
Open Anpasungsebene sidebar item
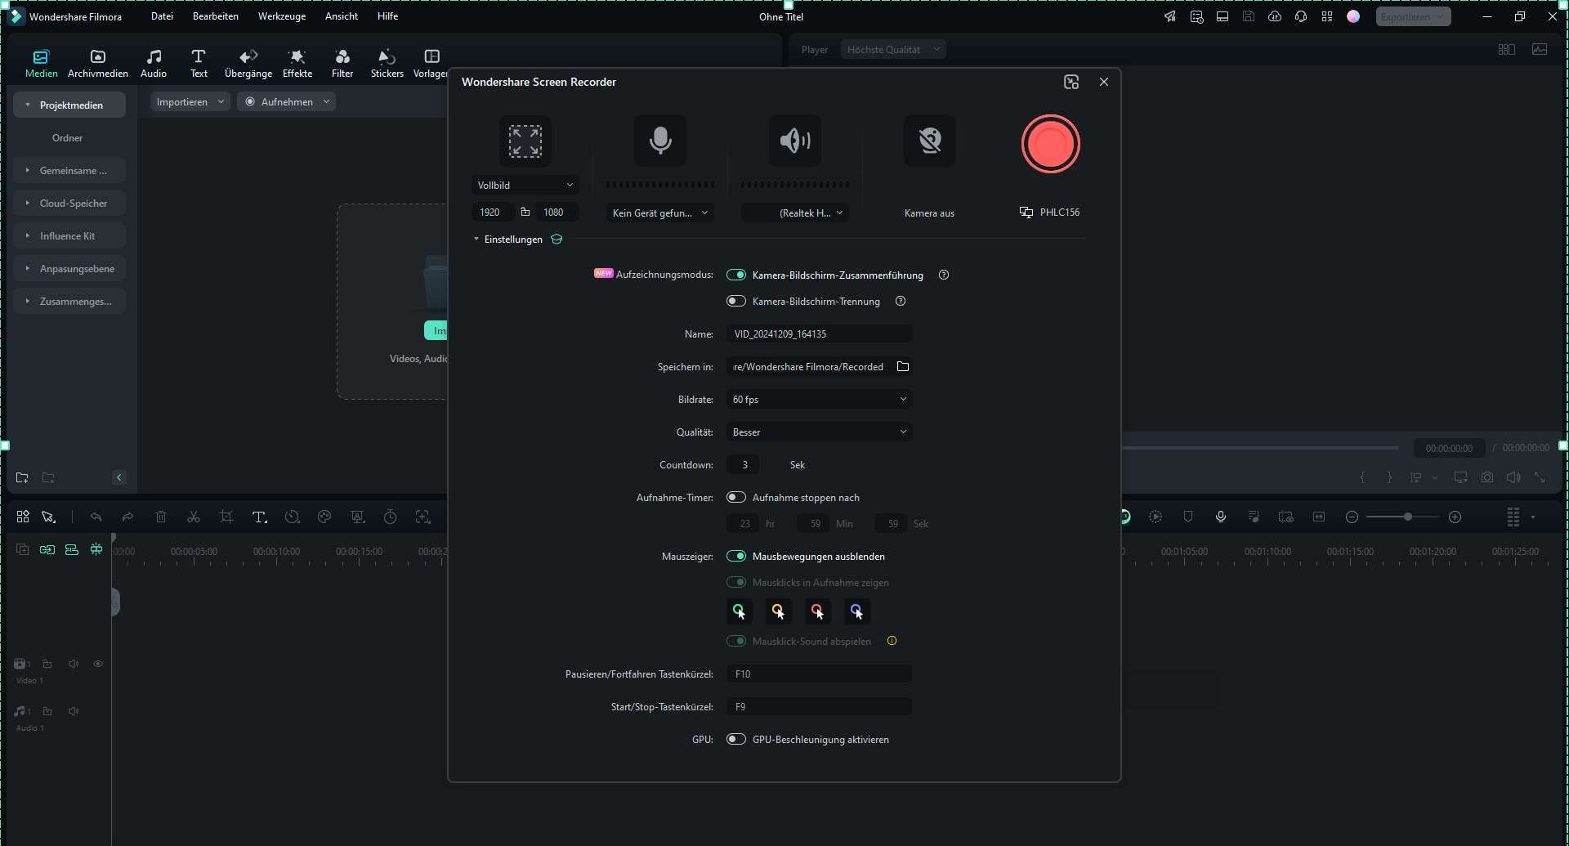tap(69, 268)
